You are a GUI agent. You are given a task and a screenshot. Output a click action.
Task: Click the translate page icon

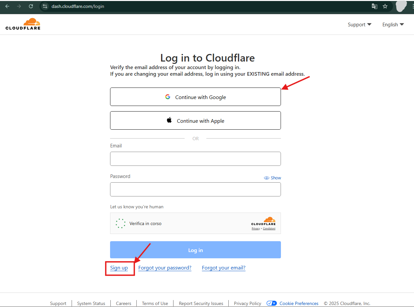374,6
